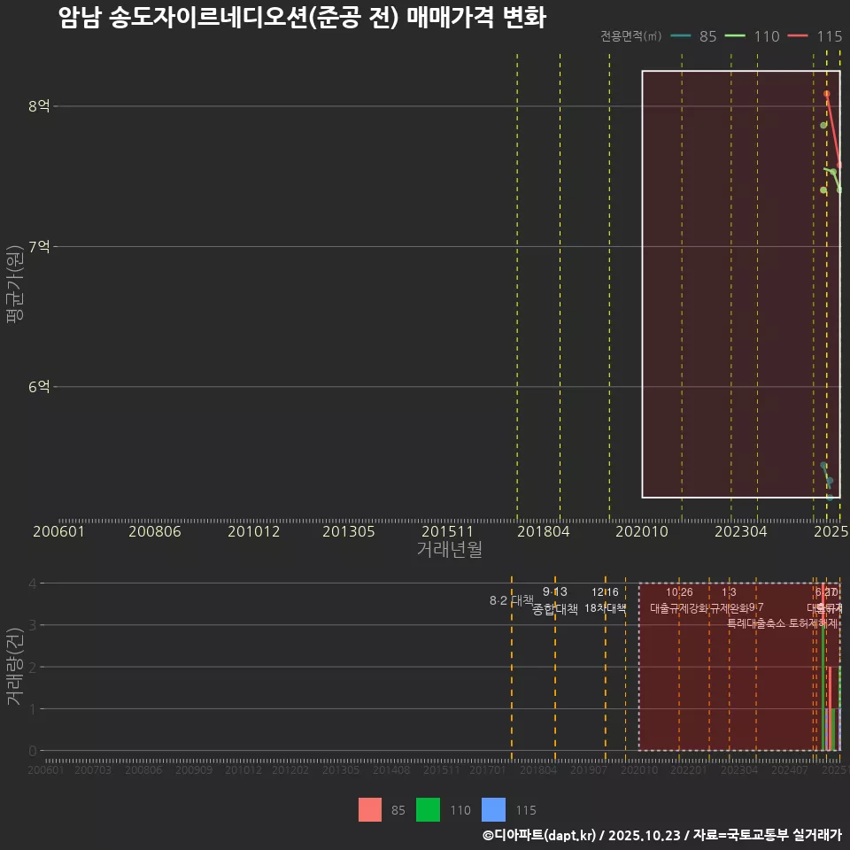
Task: Open the 거래년월 axis options
Action: click(x=450, y=549)
